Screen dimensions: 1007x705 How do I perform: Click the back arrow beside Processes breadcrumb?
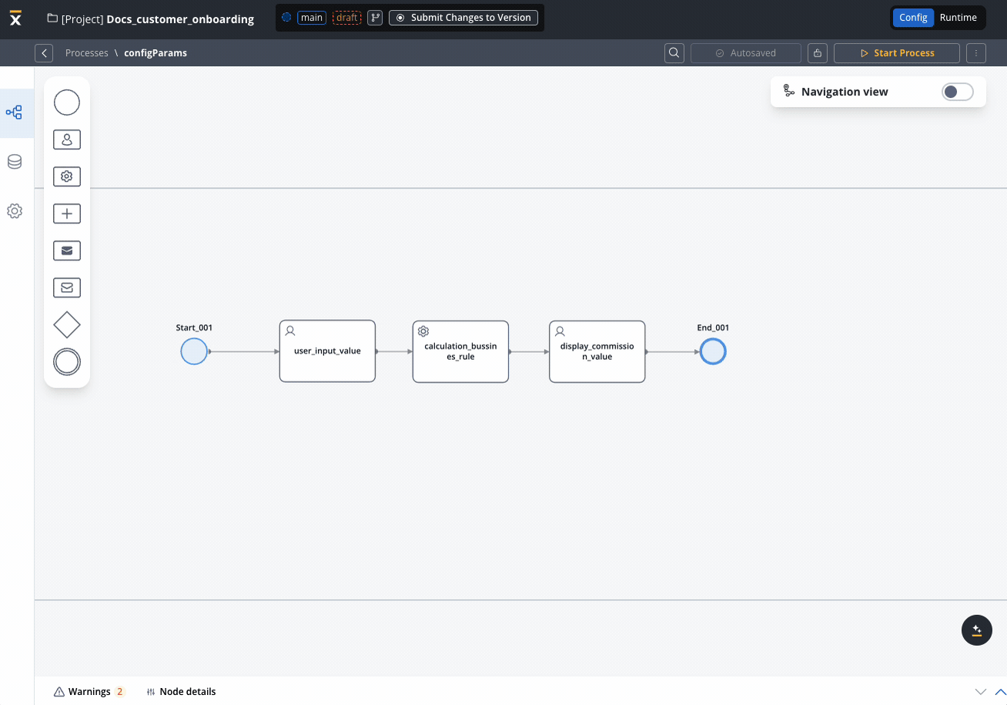(x=44, y=53)
